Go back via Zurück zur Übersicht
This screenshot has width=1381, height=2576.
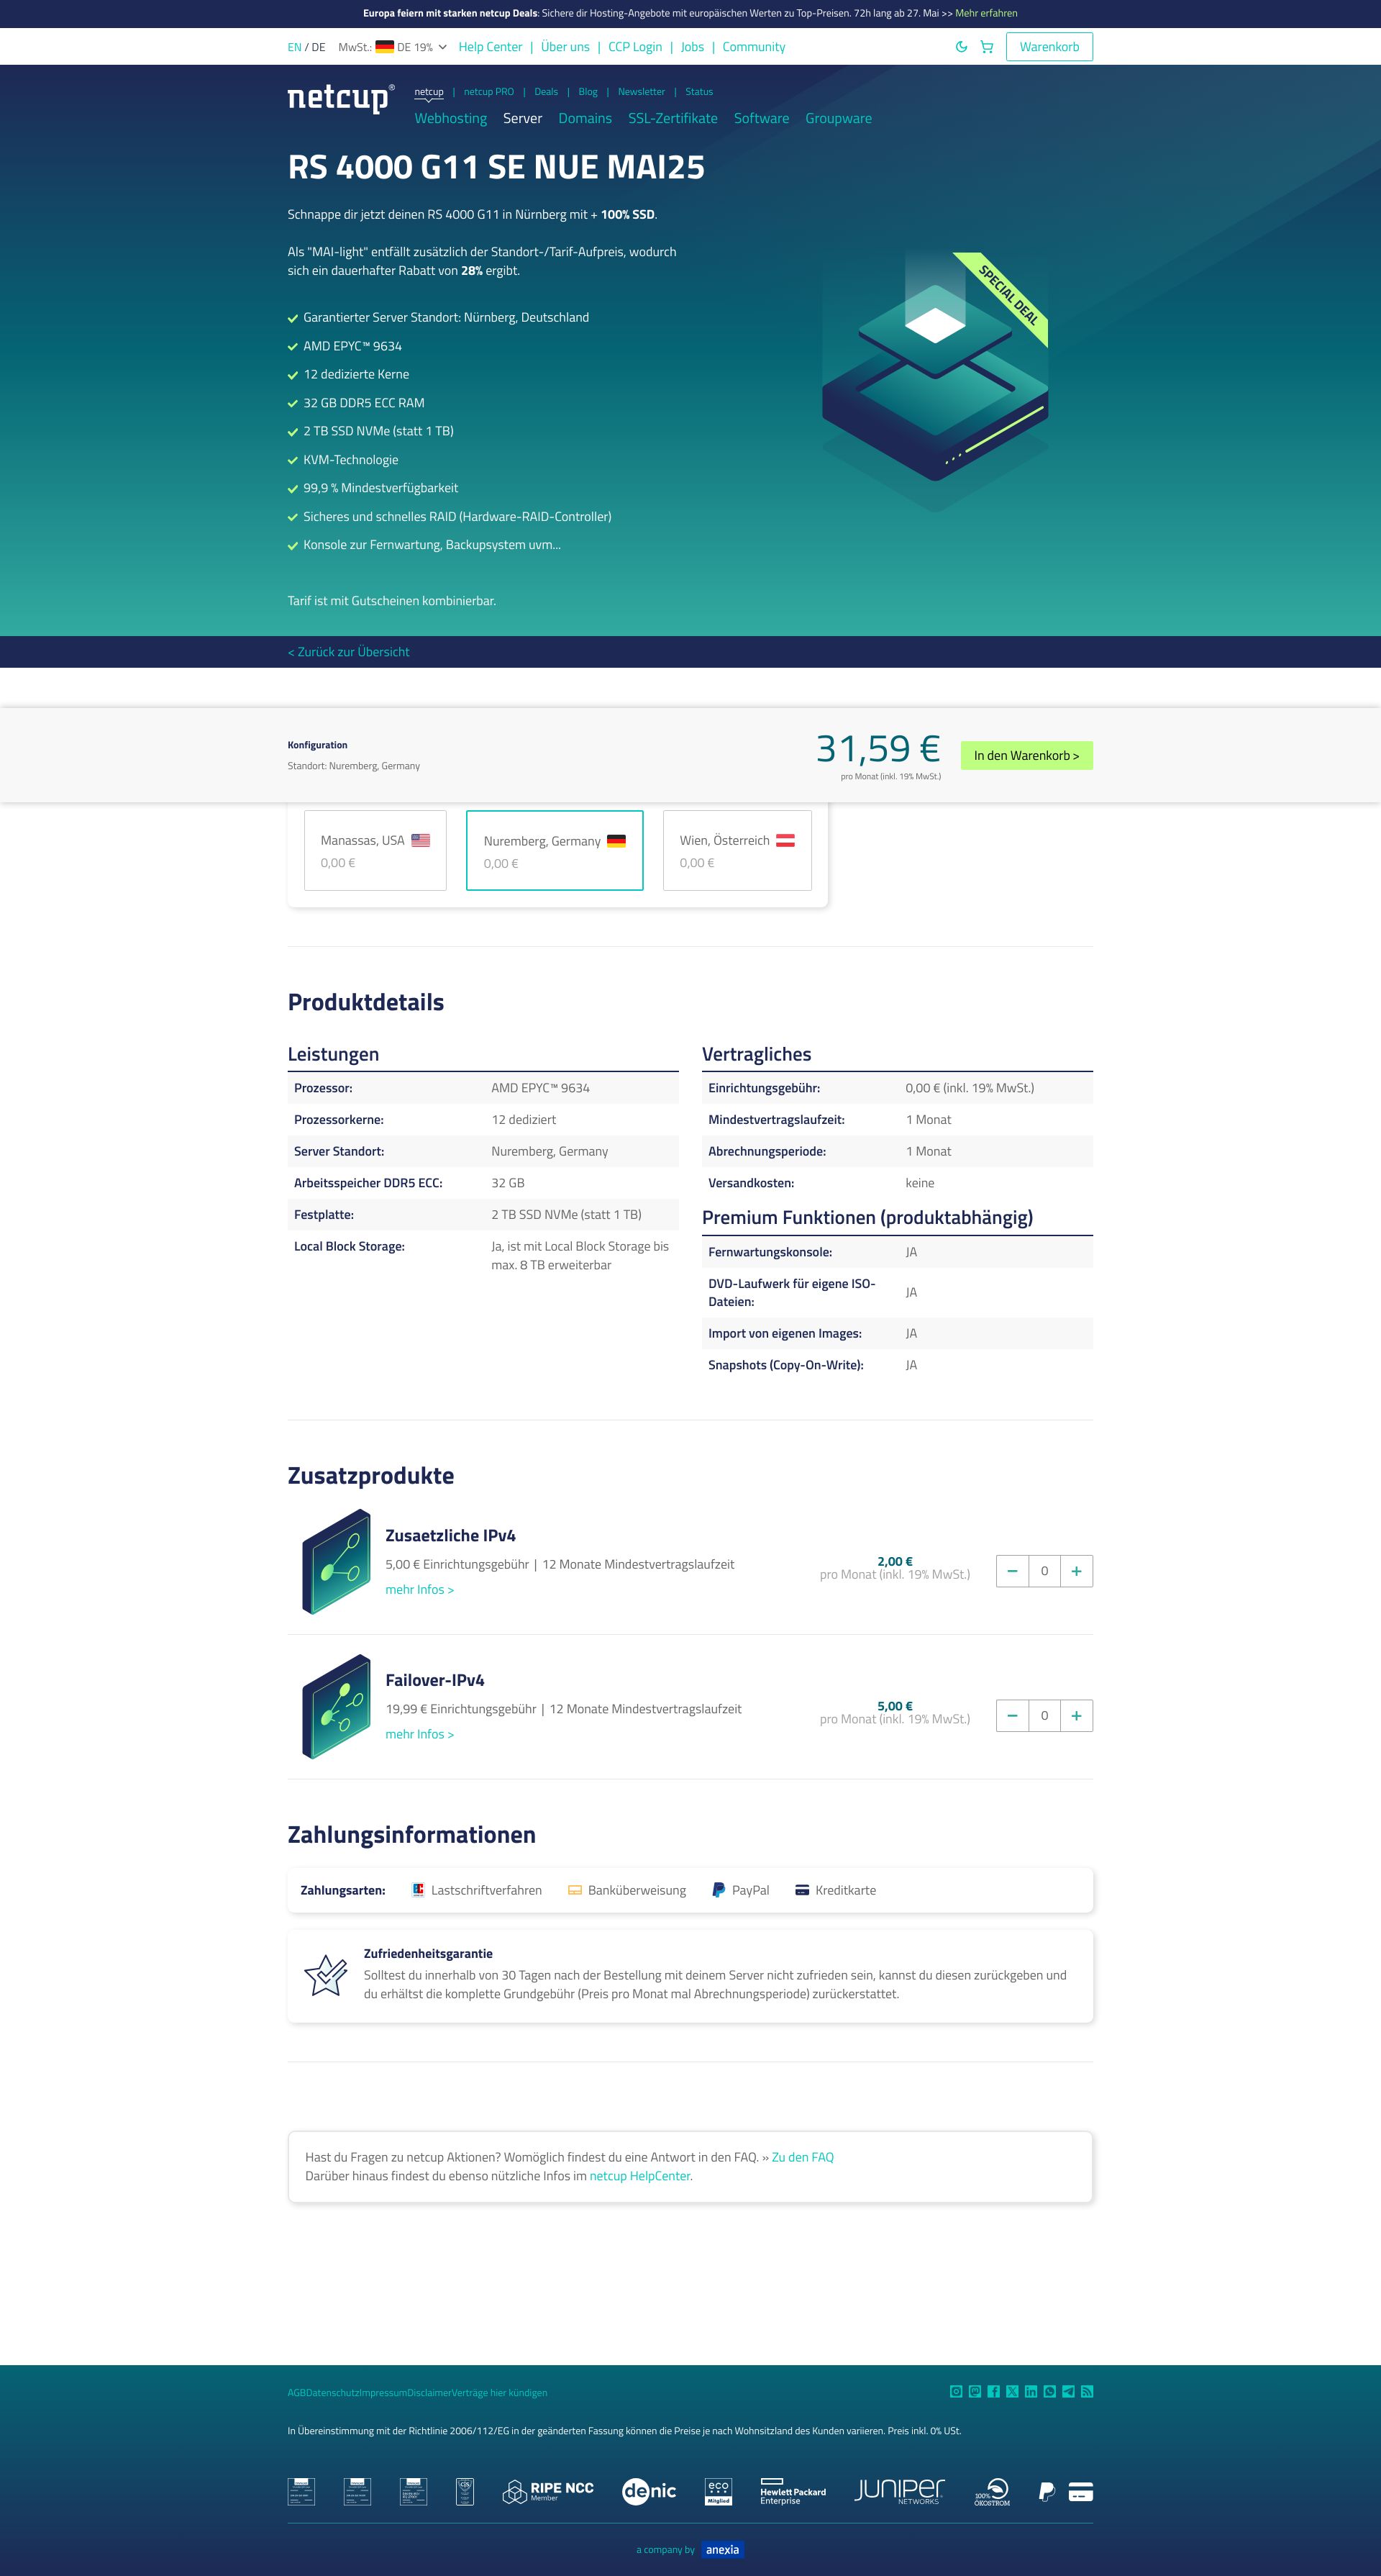(x=349, y=652)
